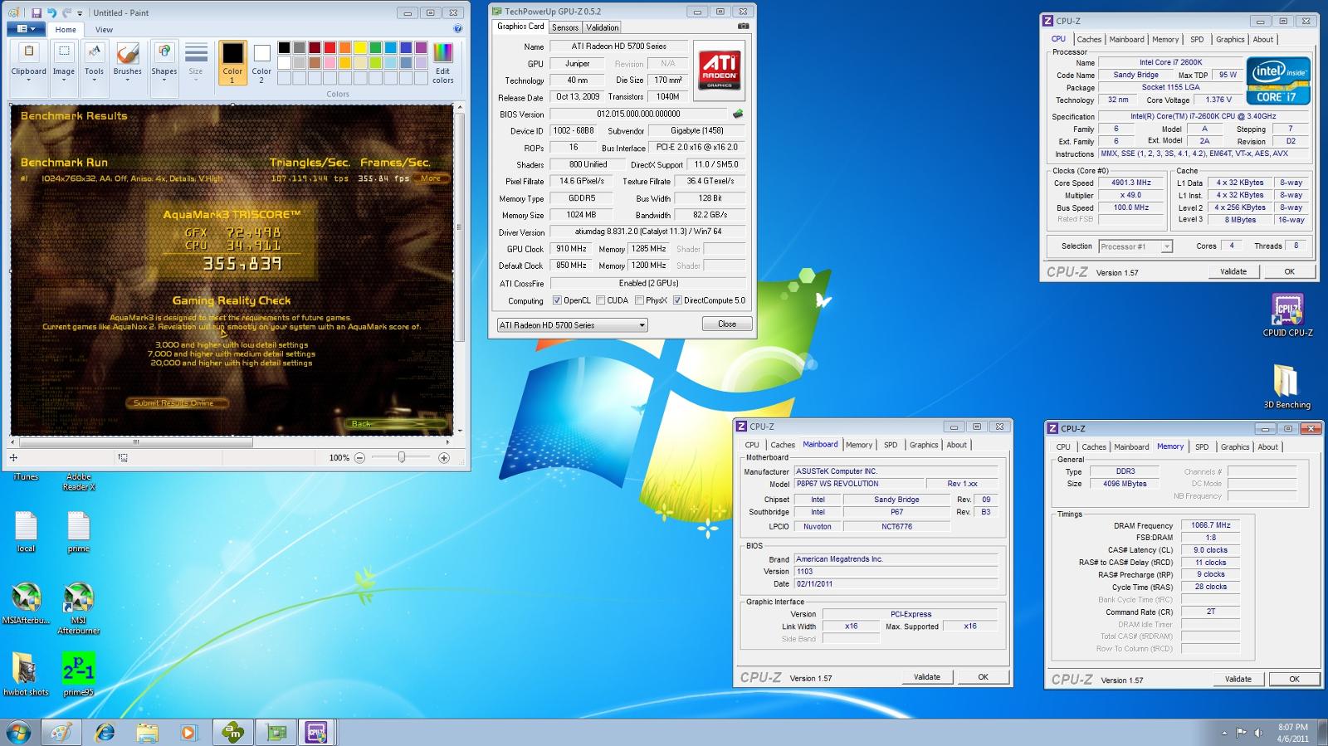1328x746 pixels.
Task: Open the 3D Benching desktop folder
Action: coord(1286,387)
